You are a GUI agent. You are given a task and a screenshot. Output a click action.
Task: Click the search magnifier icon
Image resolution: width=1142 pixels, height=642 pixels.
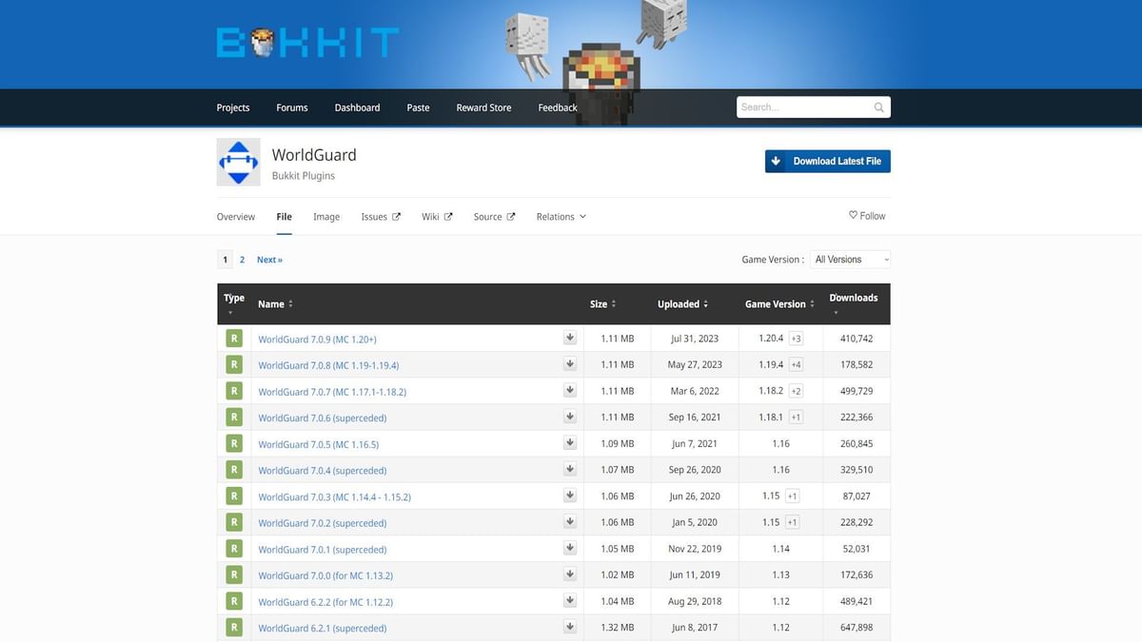tap(877, 107)
